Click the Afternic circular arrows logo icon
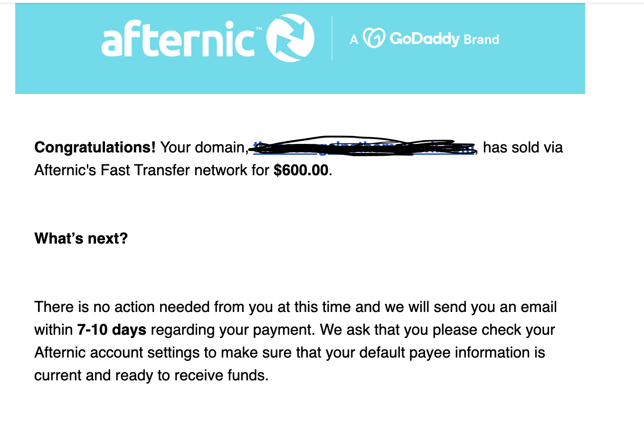 [290, 38]
